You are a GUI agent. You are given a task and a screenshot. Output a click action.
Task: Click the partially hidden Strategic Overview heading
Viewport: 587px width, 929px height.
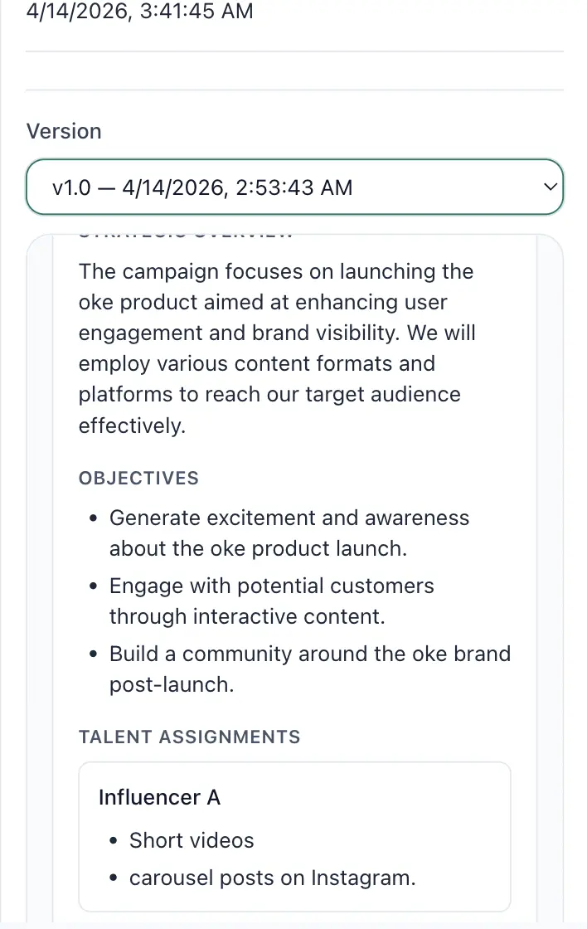point(186,236)
